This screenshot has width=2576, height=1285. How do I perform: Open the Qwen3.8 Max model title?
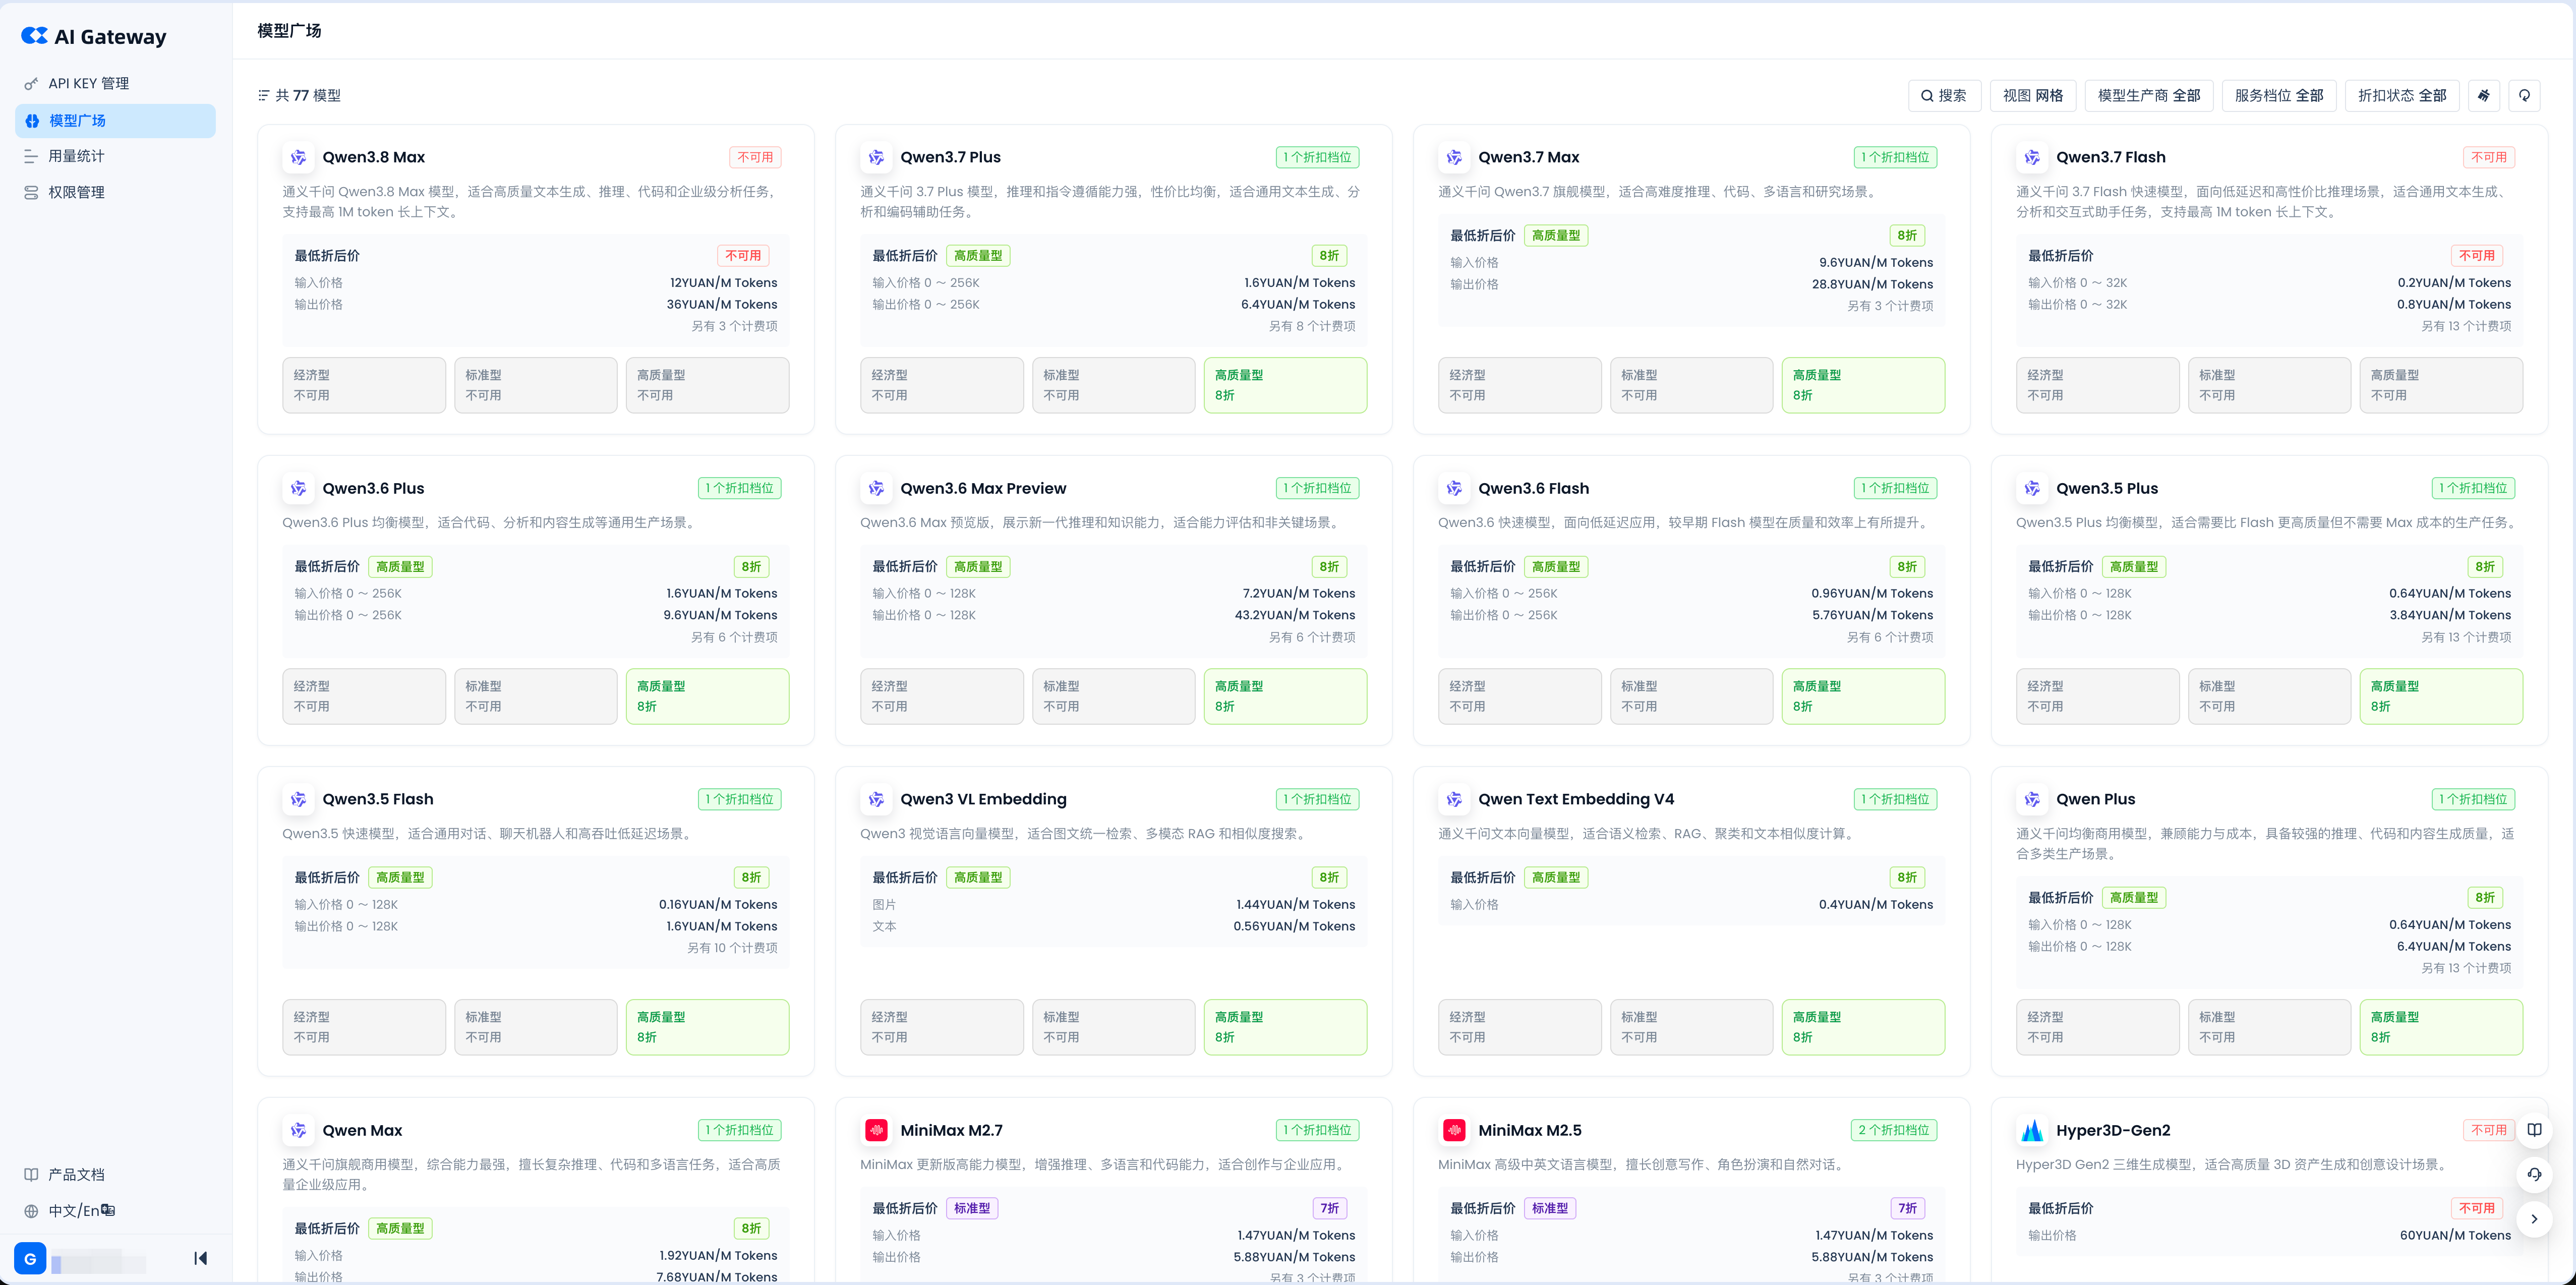[374, 157]
